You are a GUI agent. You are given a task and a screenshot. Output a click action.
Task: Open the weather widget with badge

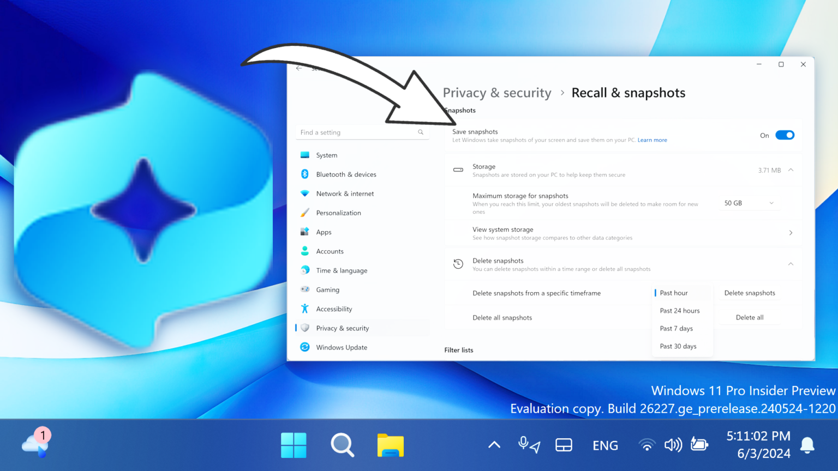coord(36,443)
